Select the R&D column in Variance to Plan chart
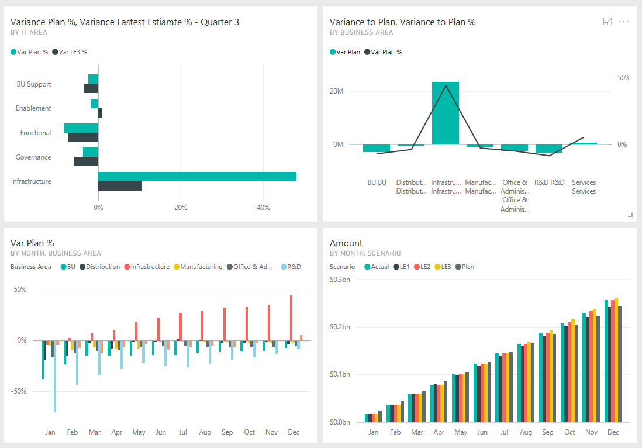This screenshot has height=448, width=642. point(549,149)
